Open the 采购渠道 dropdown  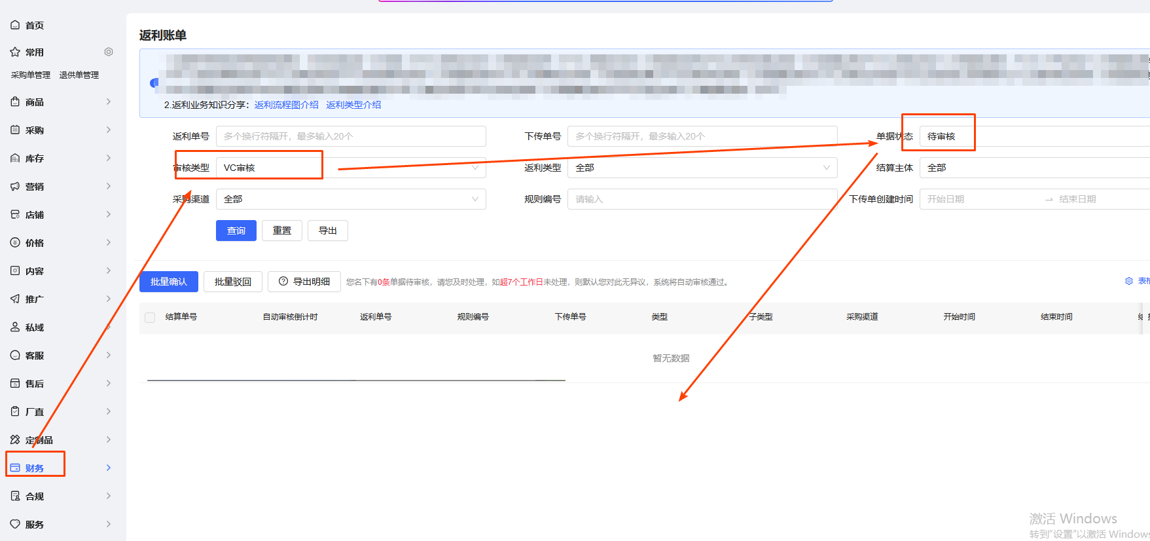(350, 199)
